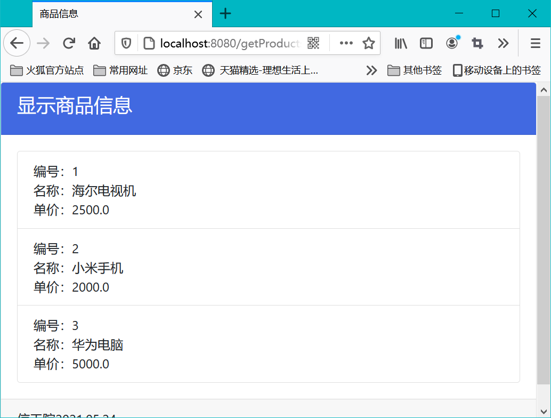Open the Firefox account icon
This screenshot has height=418, width=551.
pos(452,43)
